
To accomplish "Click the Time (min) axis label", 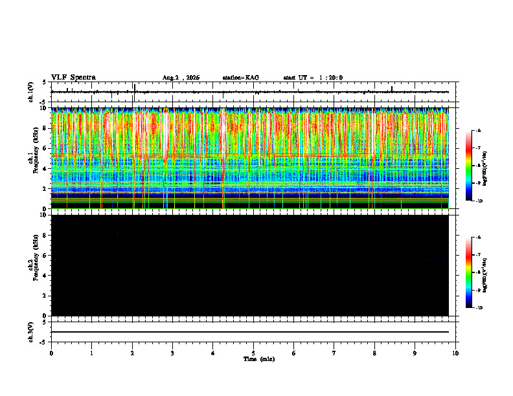I will click(259, 359).
